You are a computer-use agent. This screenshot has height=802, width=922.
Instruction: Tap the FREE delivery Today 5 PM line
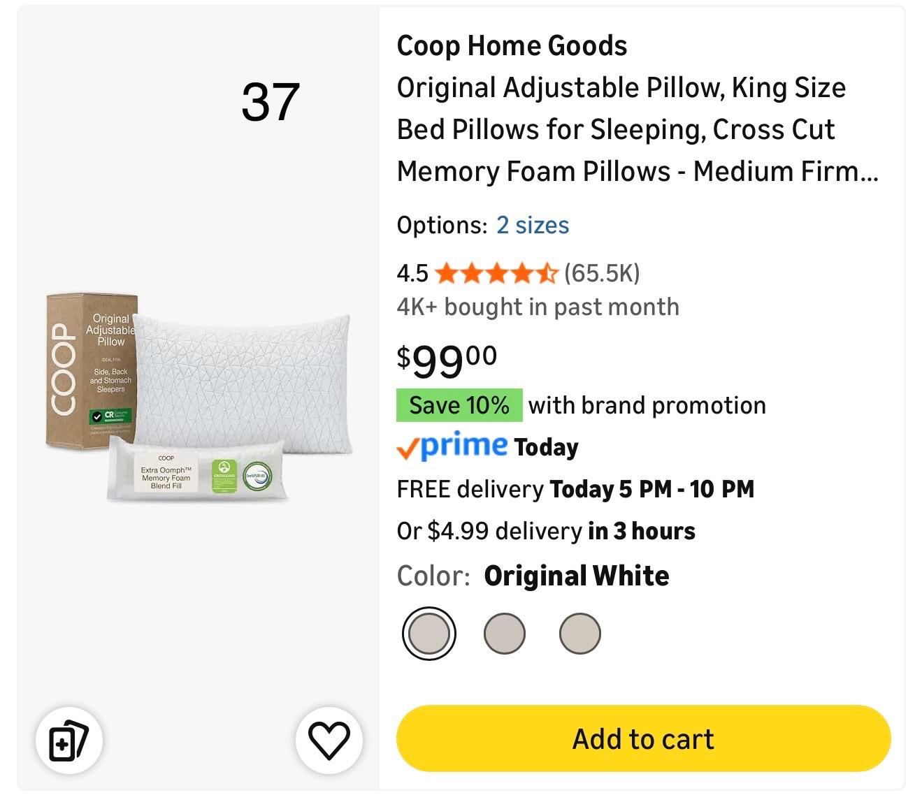coord(575,489)
